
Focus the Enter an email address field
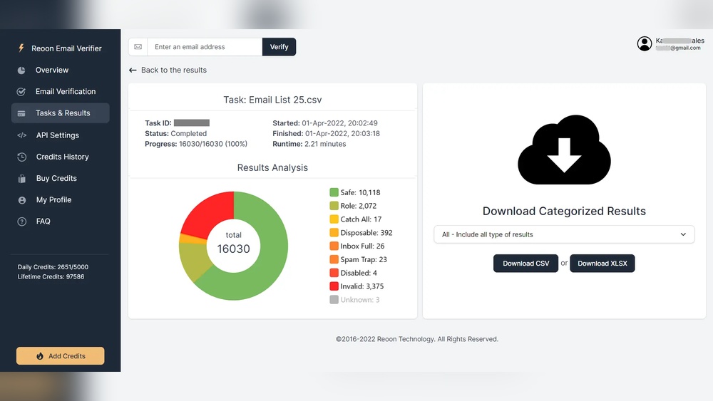pyautogui.click(x=205, y=47)
